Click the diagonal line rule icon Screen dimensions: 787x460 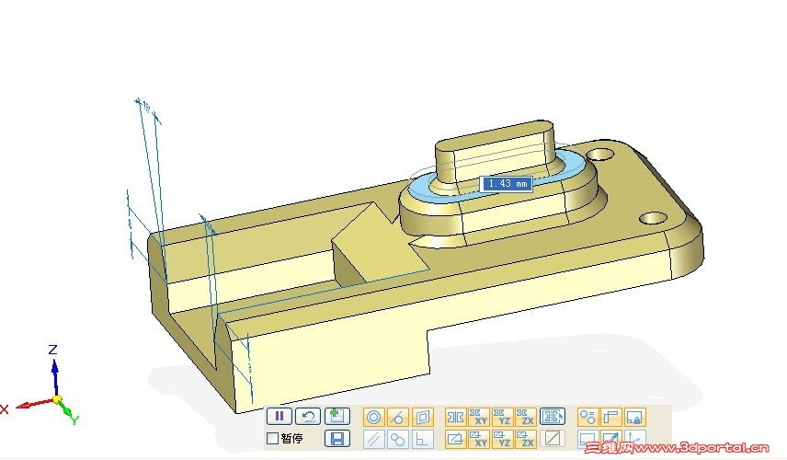click(x=553, y=439)
